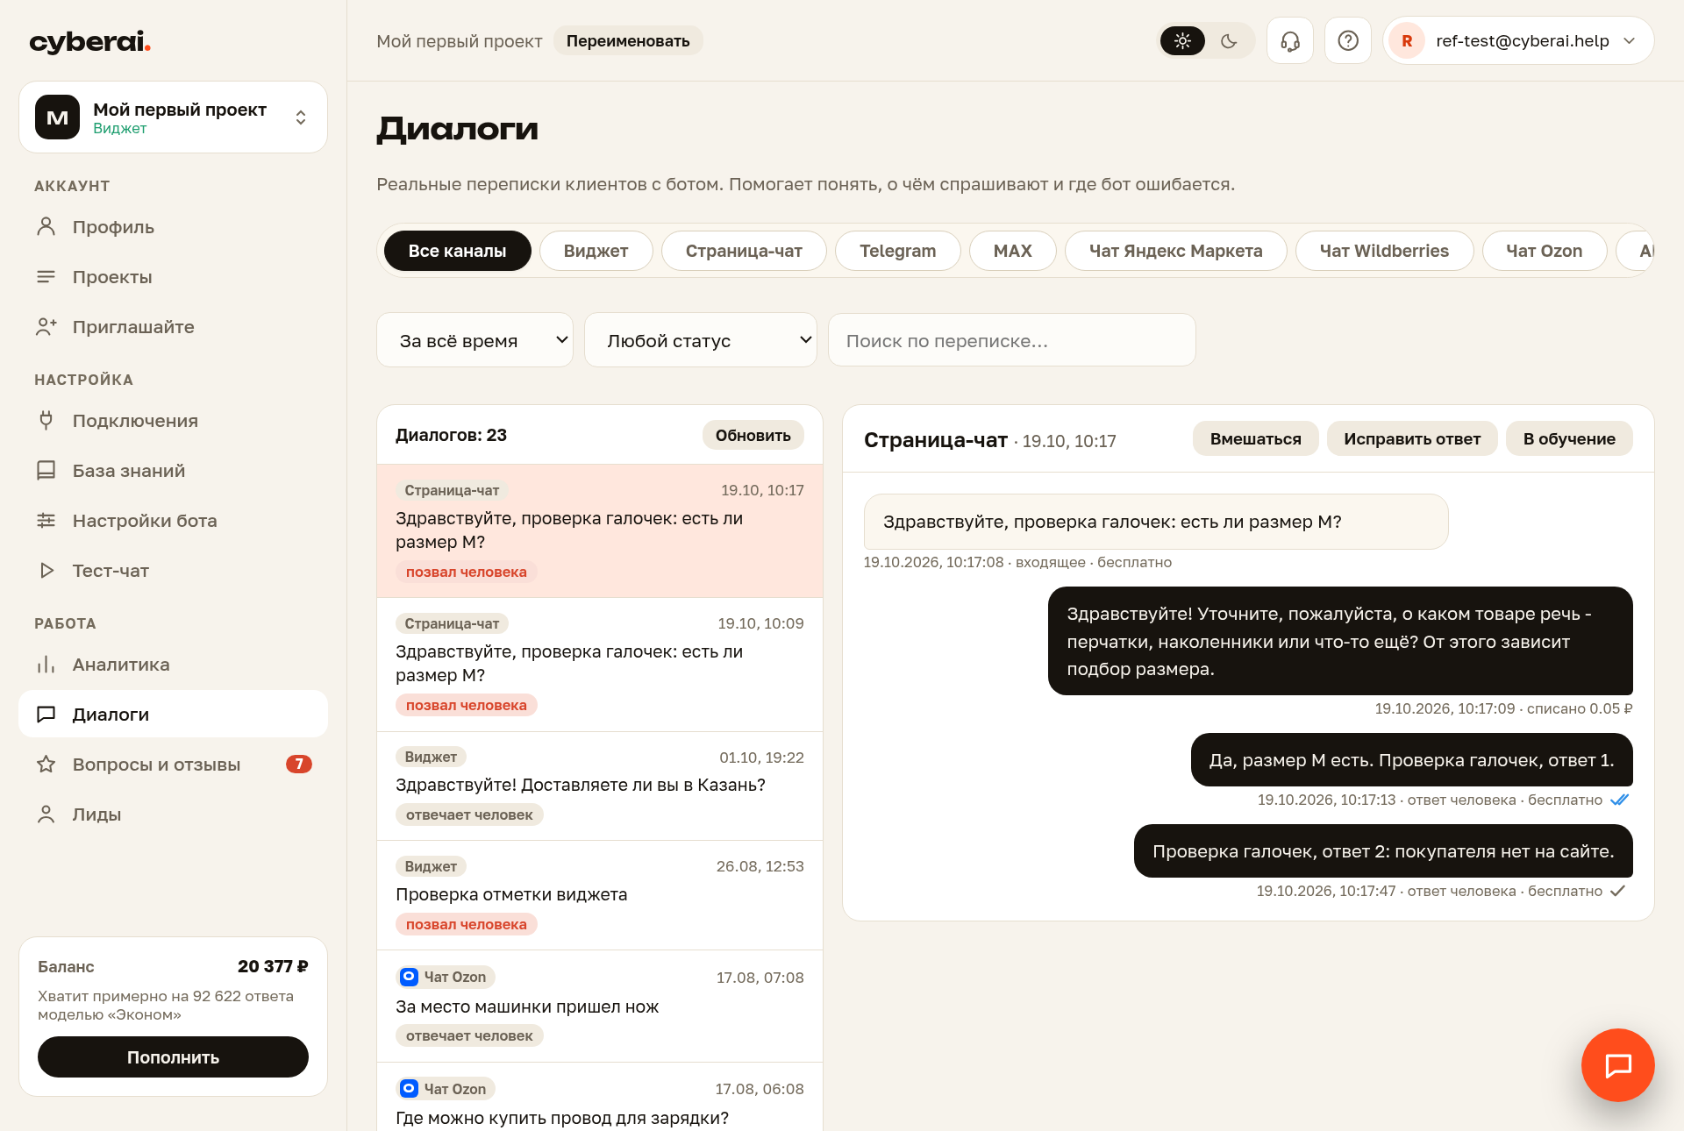Select the Виджет channel tab

point(596,251)
